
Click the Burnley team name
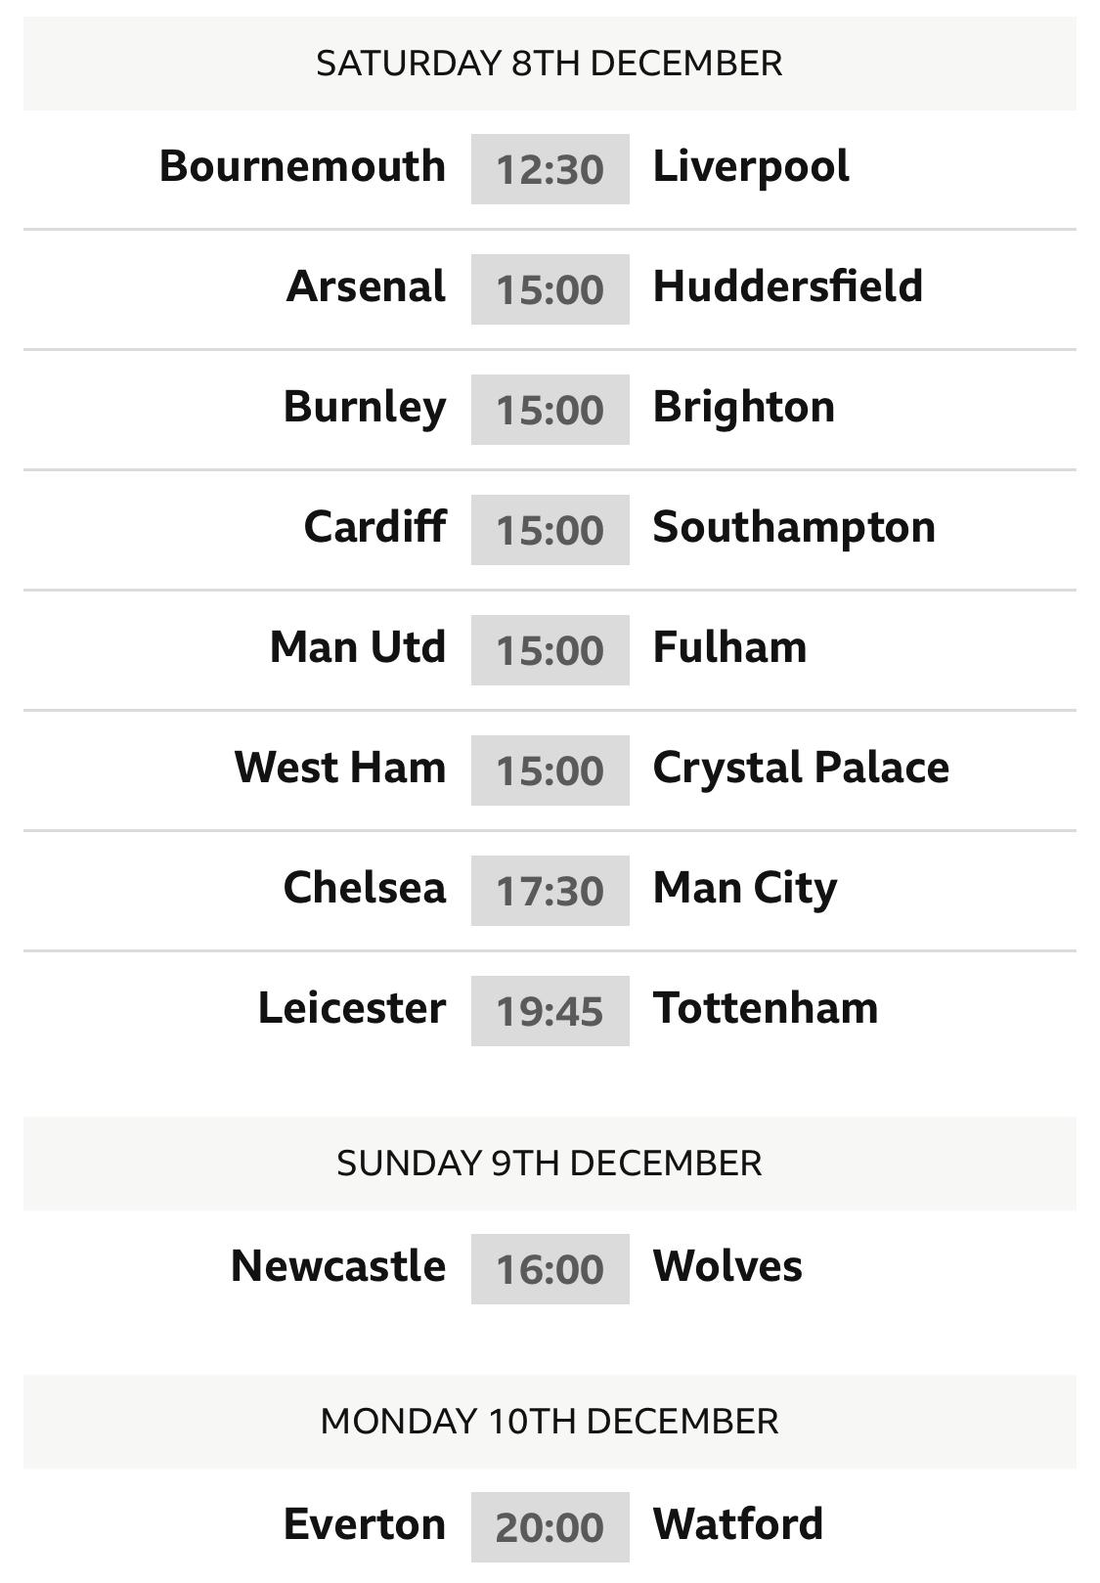click(x=365, y=407)
